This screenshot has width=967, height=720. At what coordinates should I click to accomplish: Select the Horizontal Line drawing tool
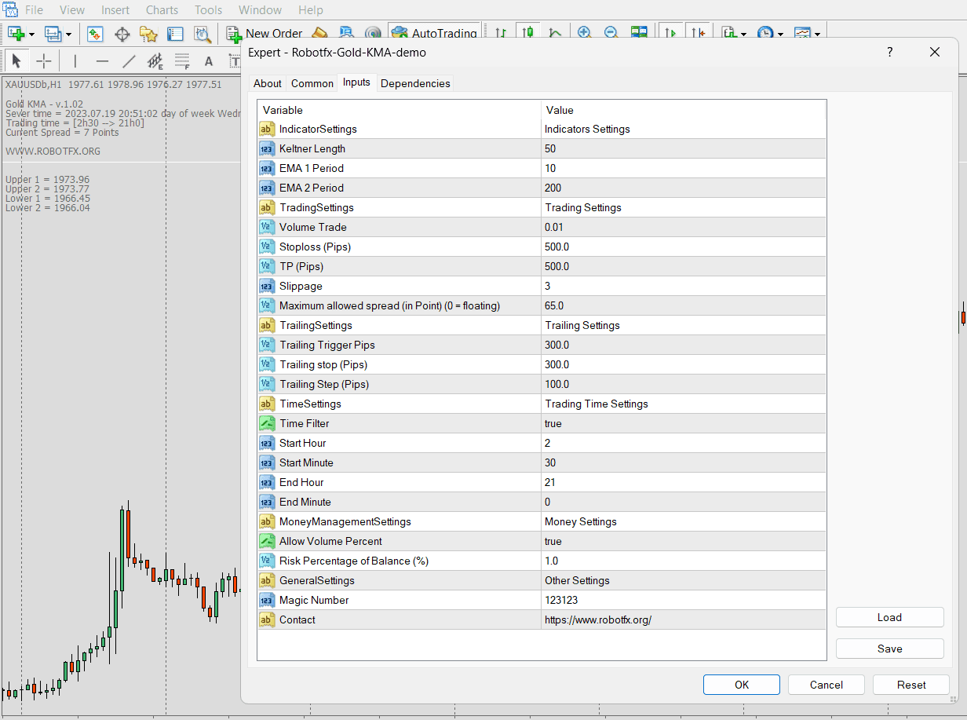(x=102, y=61)
